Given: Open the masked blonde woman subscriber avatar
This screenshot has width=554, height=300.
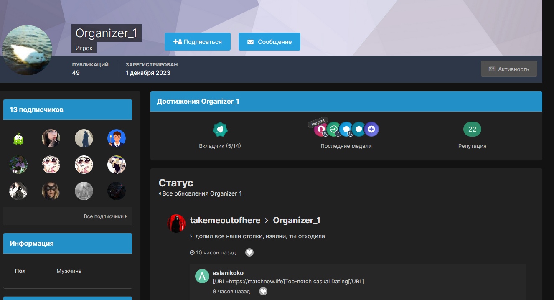Looking at the screenshot, I should [x=51, y=191].
